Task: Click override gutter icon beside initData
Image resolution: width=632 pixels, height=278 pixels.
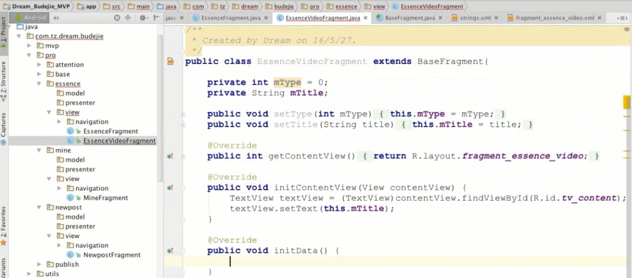Action: pos(170,251)
